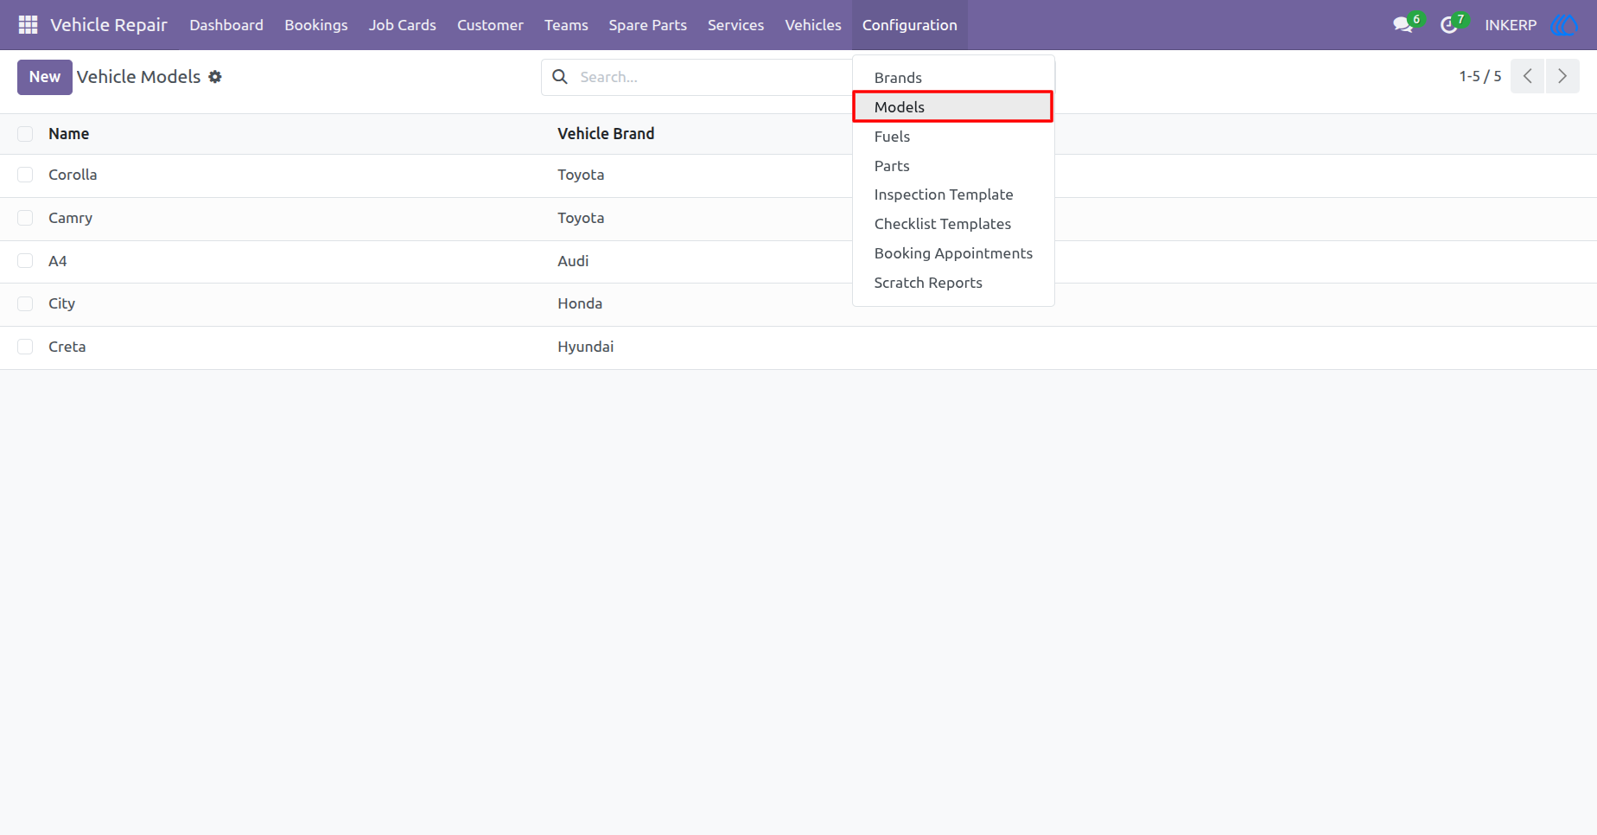The width and height of the screenshot is (1597, 835).
Task: Go to Dashboard in top navigation
Action: 226,25
